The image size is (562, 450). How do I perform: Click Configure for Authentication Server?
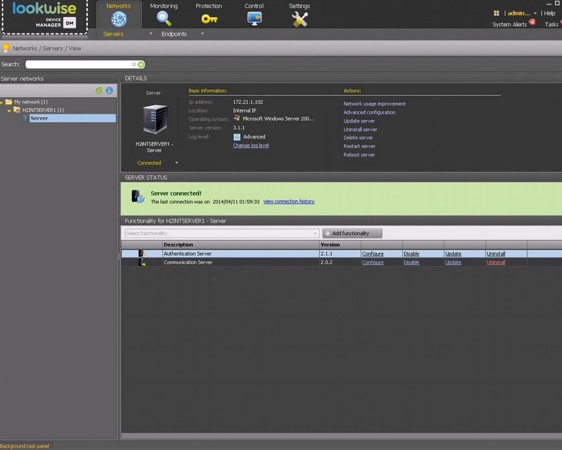tap(373, 254)
